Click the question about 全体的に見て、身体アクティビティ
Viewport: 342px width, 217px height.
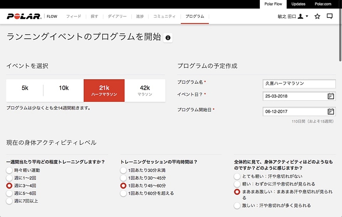(283, 165)
